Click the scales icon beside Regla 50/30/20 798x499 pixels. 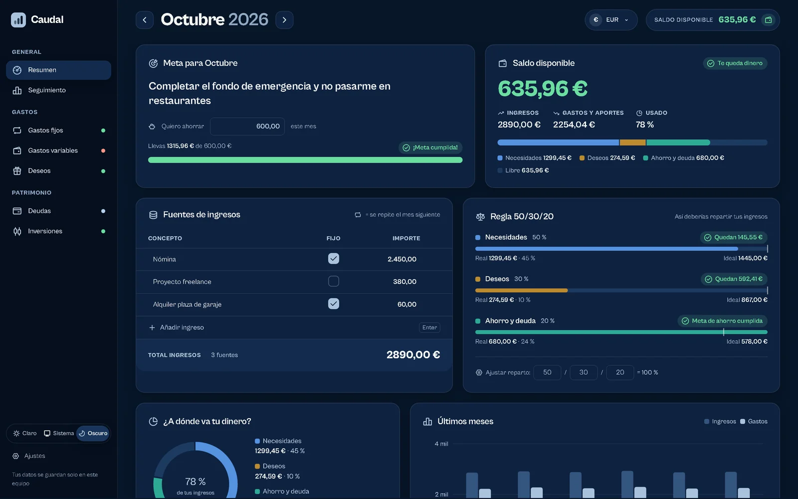click(x=480, y=217)
